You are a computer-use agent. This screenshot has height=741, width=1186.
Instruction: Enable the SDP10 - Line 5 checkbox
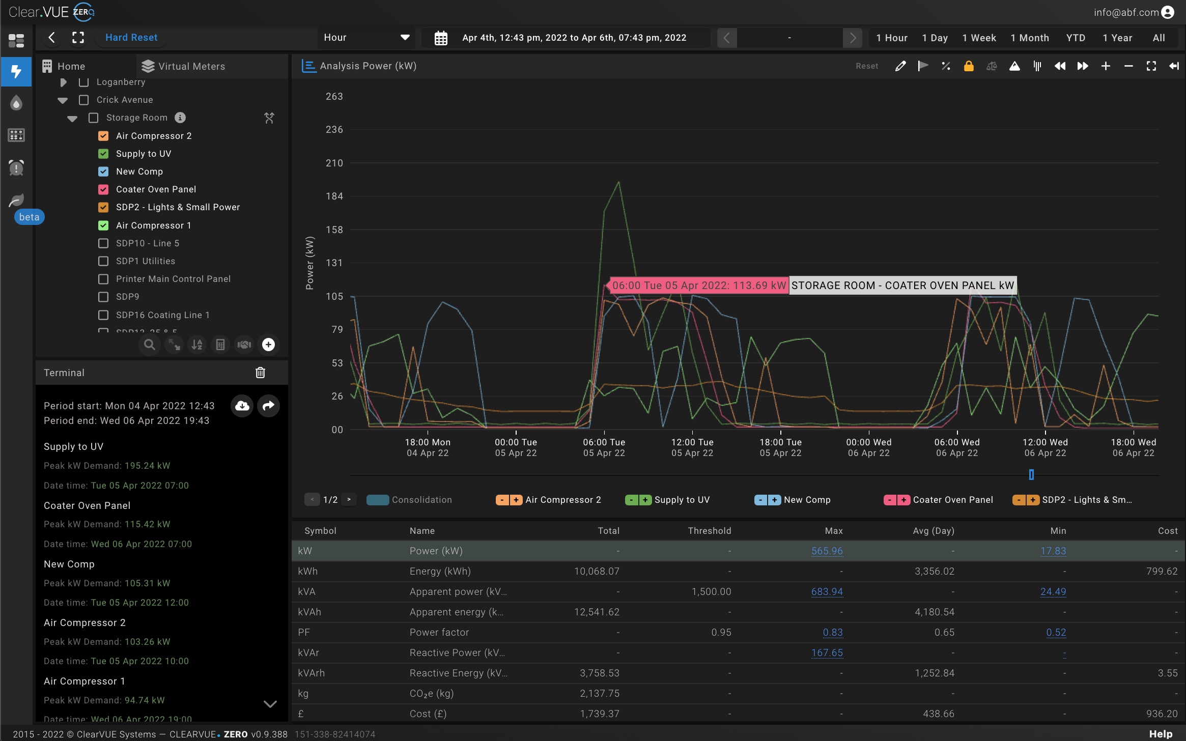103,243
